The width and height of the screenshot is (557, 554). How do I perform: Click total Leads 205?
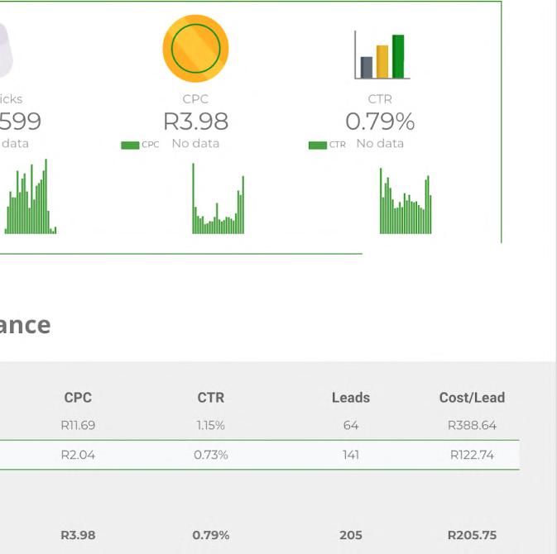[351, 535]
